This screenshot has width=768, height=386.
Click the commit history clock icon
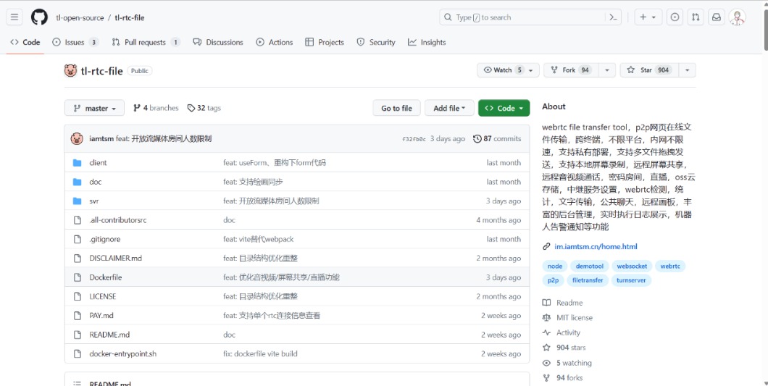point(477,138)
